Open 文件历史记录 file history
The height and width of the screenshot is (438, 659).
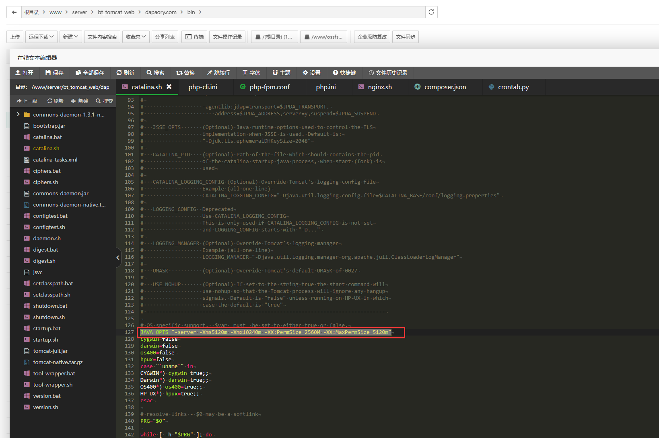[x=388, y=73]
